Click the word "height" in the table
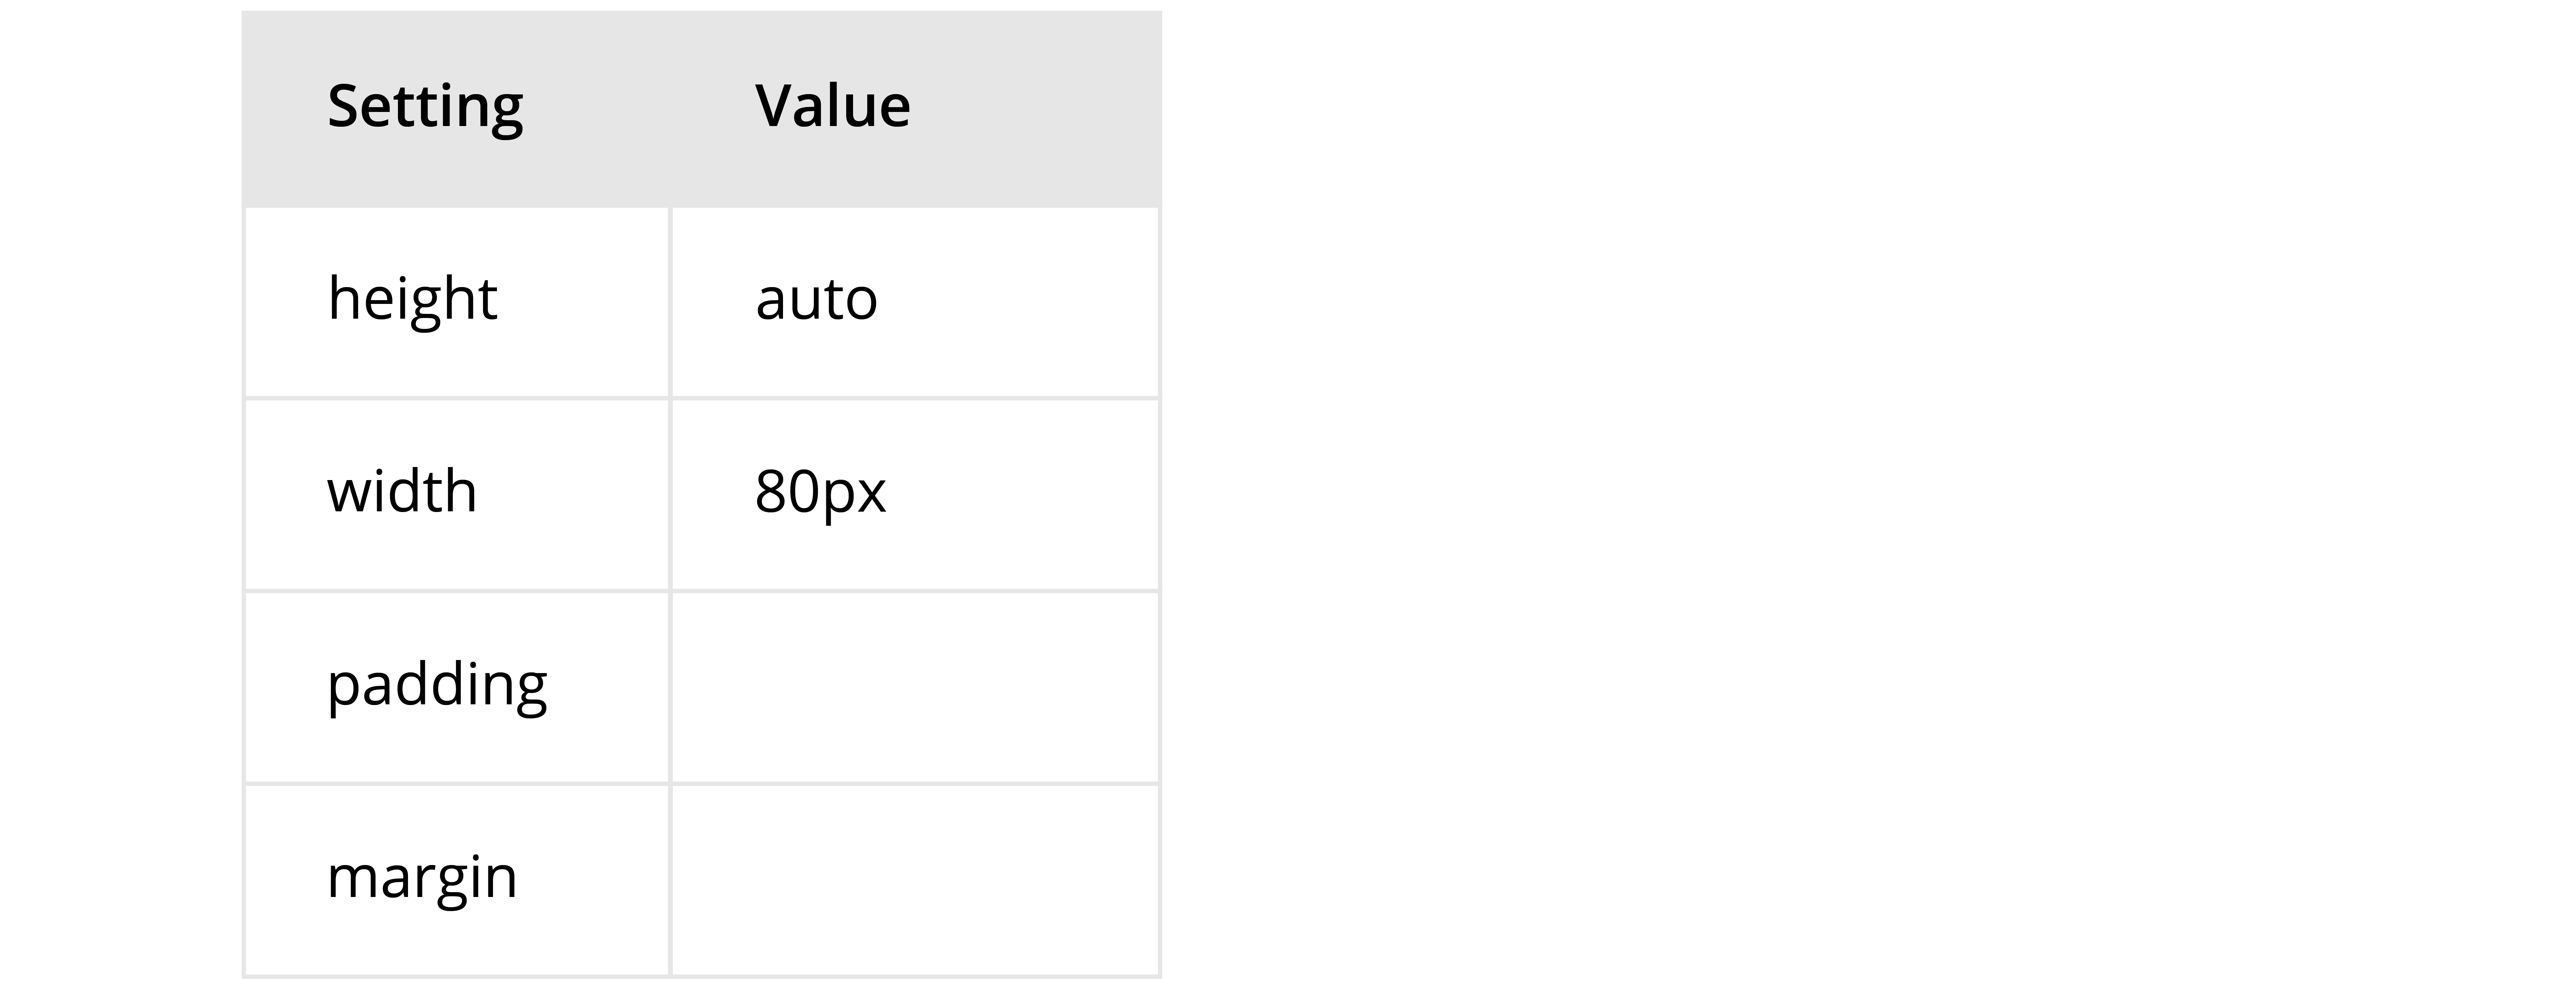Image resolution: width=2576 pixels, height=989 pixels. click(x=412, y=298)
